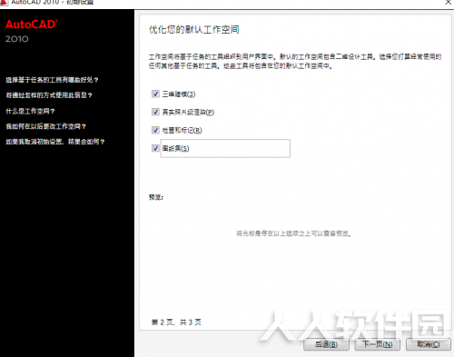
Task: Click the 后退(B) back button
Action: (x=326, y=344)
